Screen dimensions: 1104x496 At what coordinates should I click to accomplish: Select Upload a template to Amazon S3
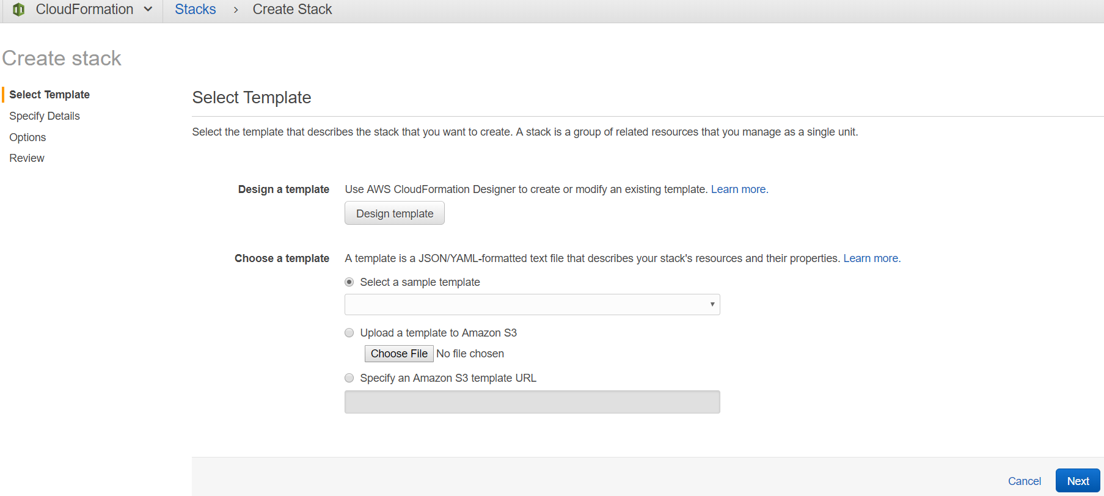tap(349, 333)
